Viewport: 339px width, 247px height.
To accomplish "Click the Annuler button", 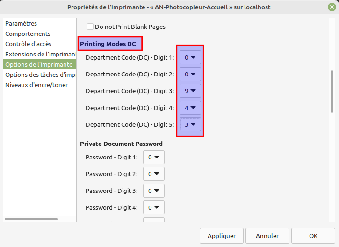I will pyautogui.click(x=267, y=236).
